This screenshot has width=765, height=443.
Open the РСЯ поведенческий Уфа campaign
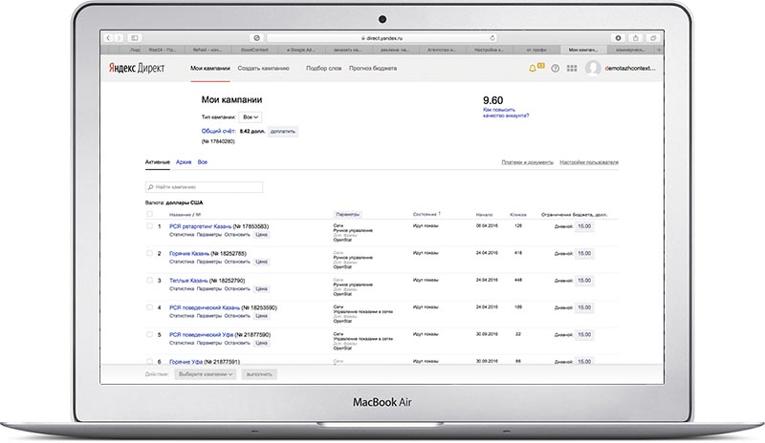click(202, 335)
